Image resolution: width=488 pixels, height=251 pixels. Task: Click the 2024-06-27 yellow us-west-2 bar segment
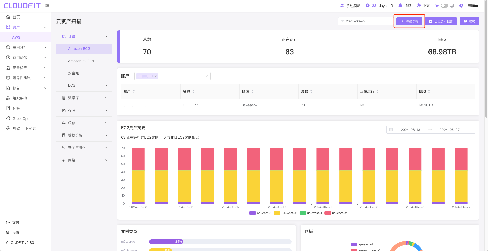point(461,186)
